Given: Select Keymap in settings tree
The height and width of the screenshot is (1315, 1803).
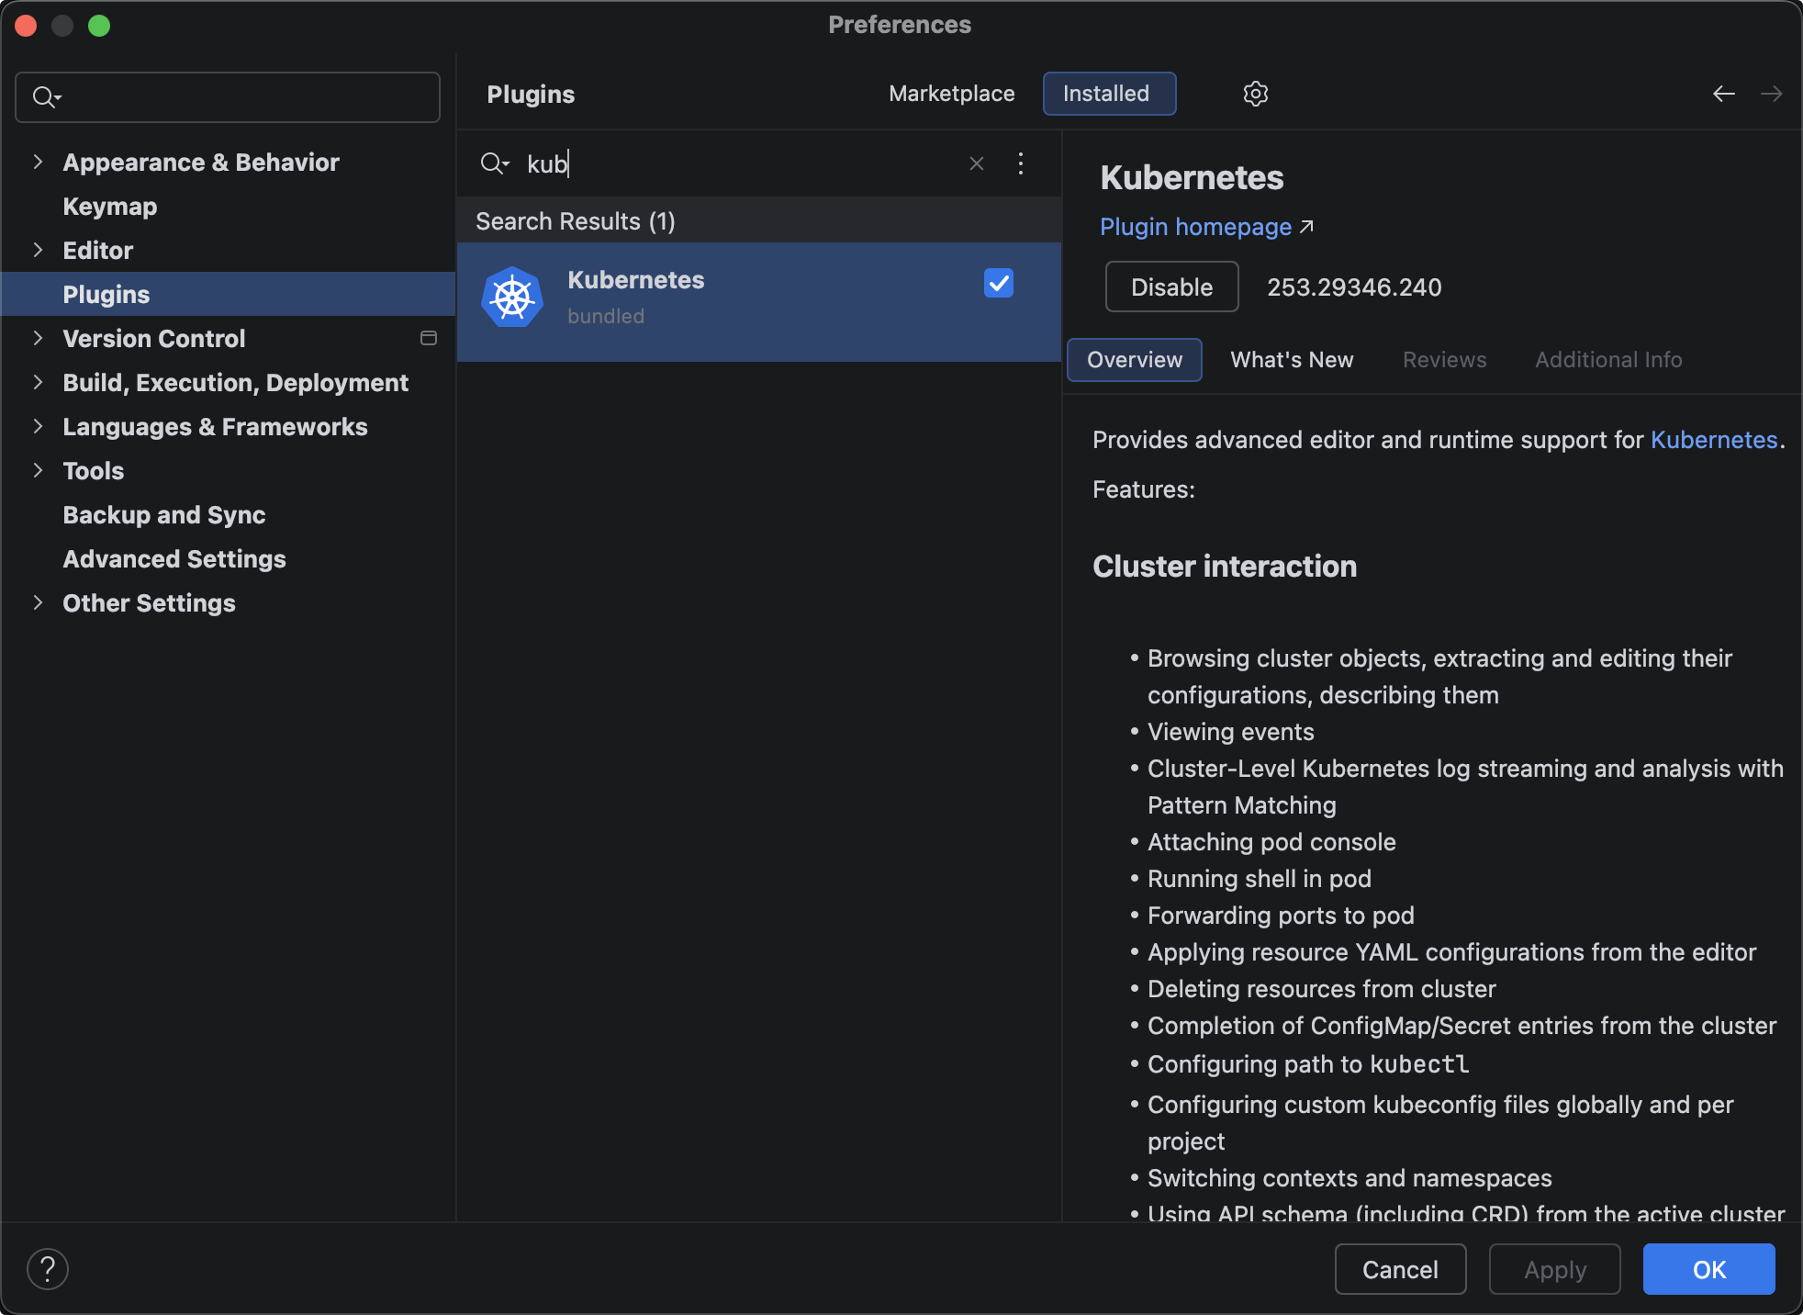Looking at the screenshot, I should point(109,206).
